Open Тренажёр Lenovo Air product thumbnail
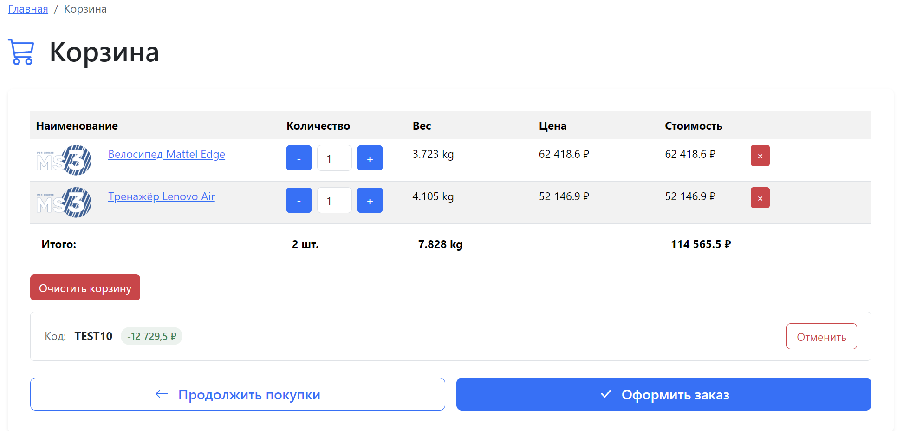Image resolution: width=903 pixels, height=431 pixels. 64,202
